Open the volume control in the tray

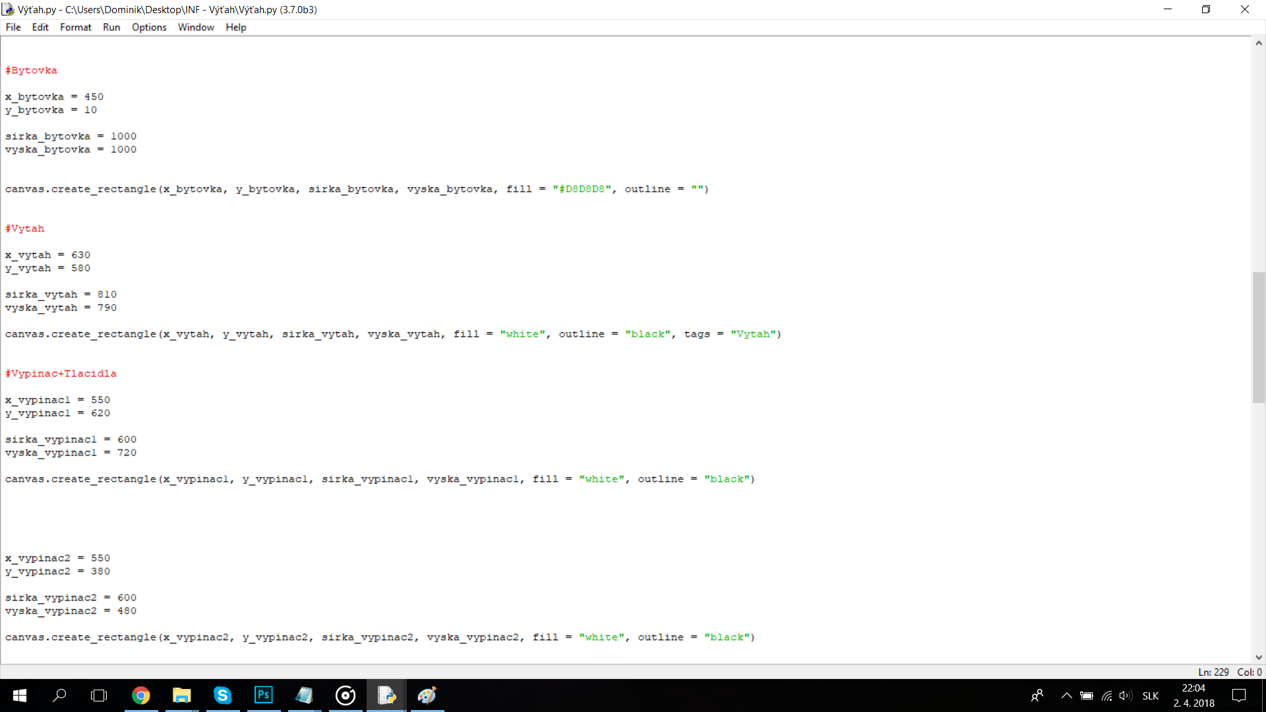(x=1126, y=696)
